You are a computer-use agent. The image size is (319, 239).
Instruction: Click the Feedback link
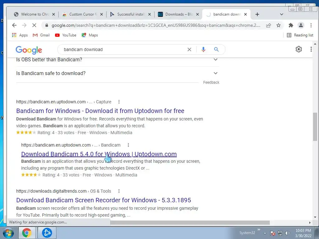211,82
